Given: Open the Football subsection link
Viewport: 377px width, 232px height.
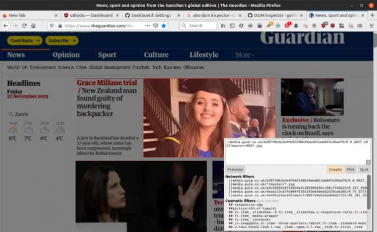Looking at the screenshot, I should [x=141, y=67].
